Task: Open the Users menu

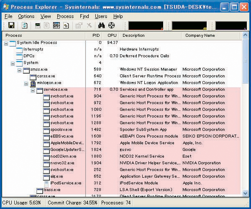Action: coord(101,16)
